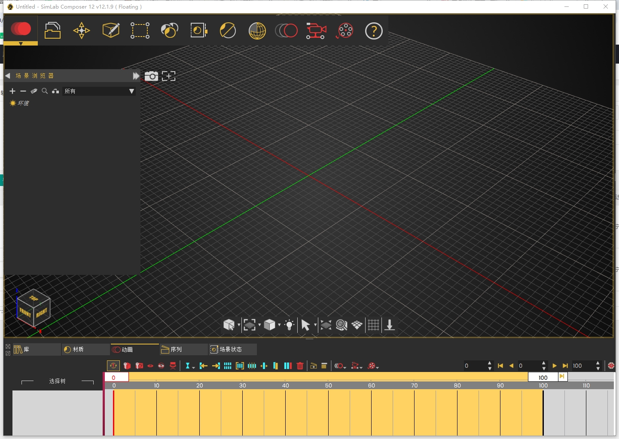
Task: Click the lightbulb lighting icon in the viewport toolbar
Action: 290,325
